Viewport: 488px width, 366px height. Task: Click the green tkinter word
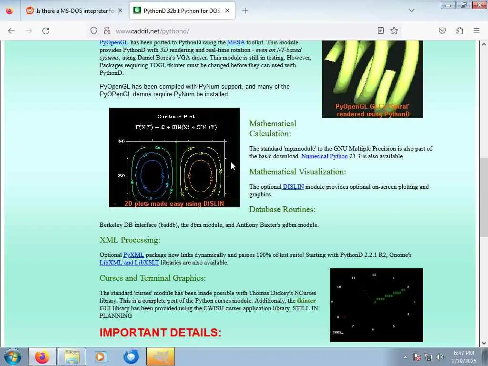(306, 301)
